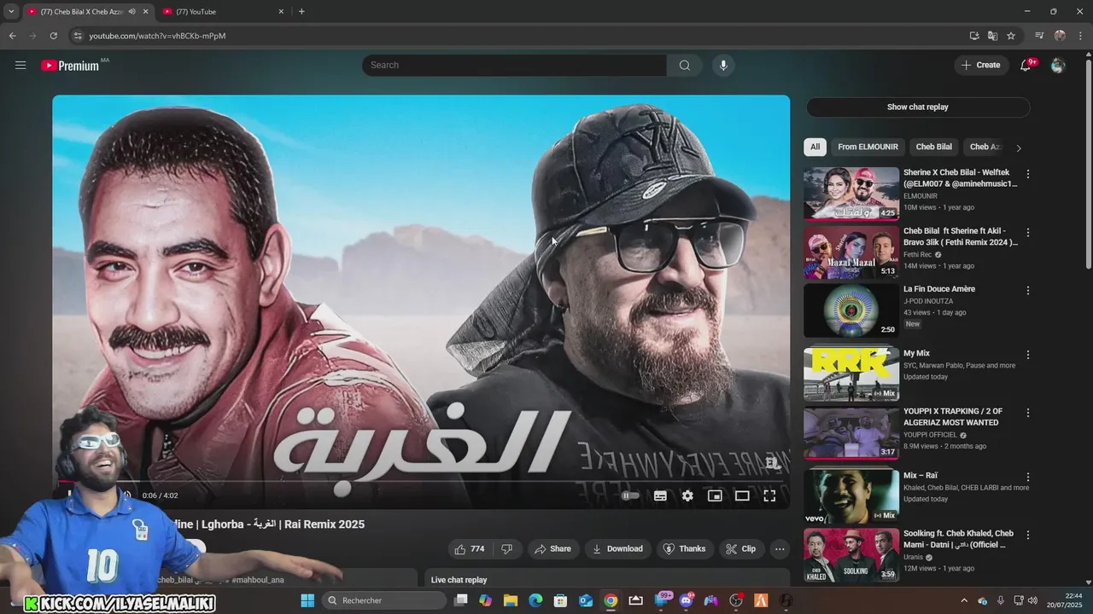
Task: Click in the YouTube search field
Action: pos(514,65)
